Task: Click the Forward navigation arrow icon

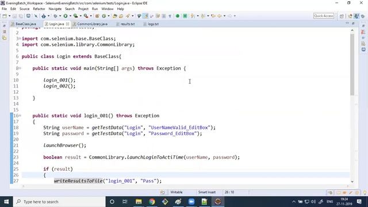Action: (230, 16)
